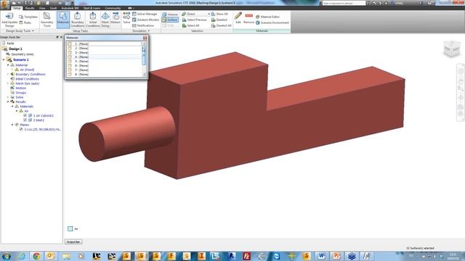Select Boundary Conditions setup task
Viewport: 465px width, 261px height.
[x=78, y=20]
